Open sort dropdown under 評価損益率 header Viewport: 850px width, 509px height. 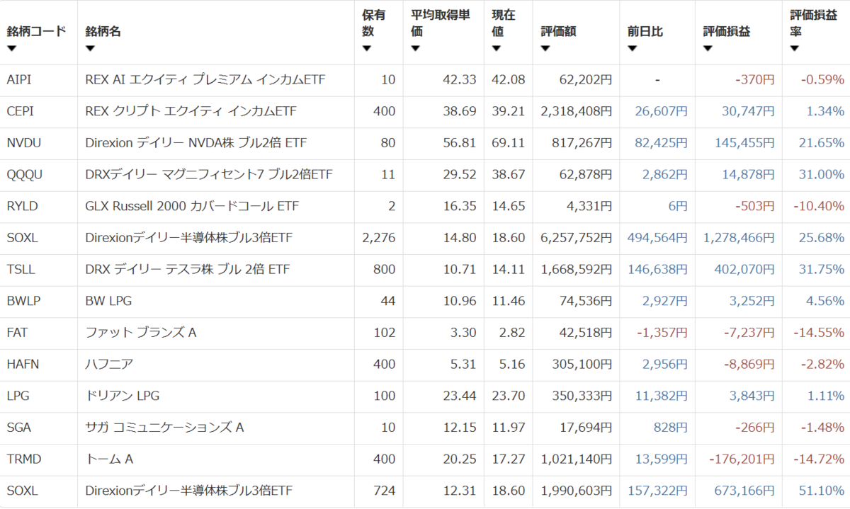point(794,49)
